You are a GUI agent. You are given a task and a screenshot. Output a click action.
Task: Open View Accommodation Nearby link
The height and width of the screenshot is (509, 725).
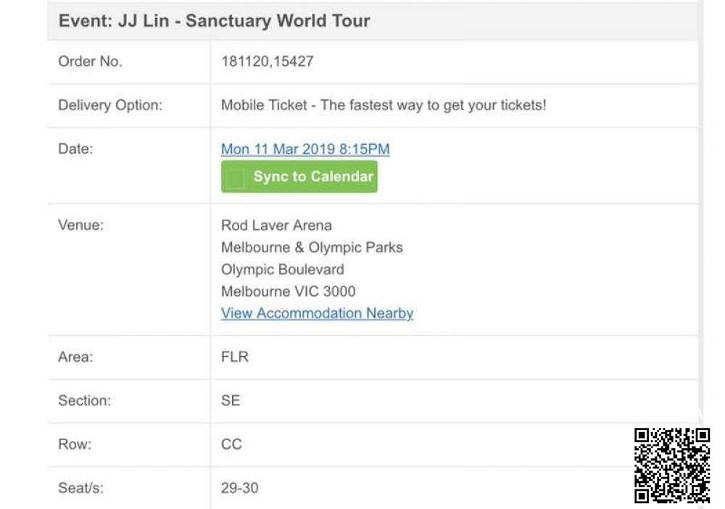click(x=317, y=313)
